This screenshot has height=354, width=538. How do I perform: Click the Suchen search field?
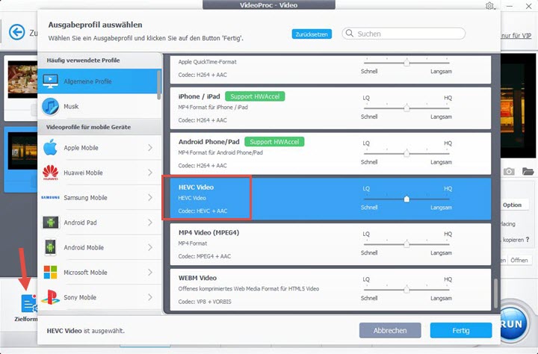pyautogui.click(x=403, y=34)
